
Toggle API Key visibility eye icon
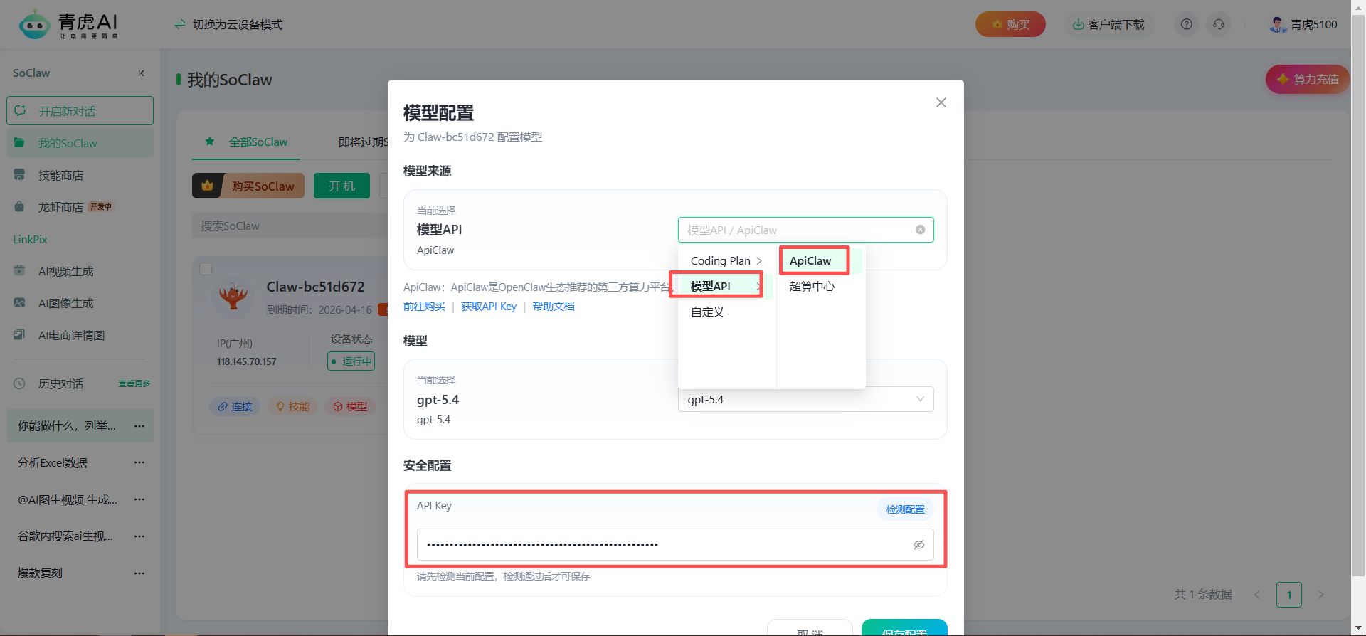click(x=918, y=545)
